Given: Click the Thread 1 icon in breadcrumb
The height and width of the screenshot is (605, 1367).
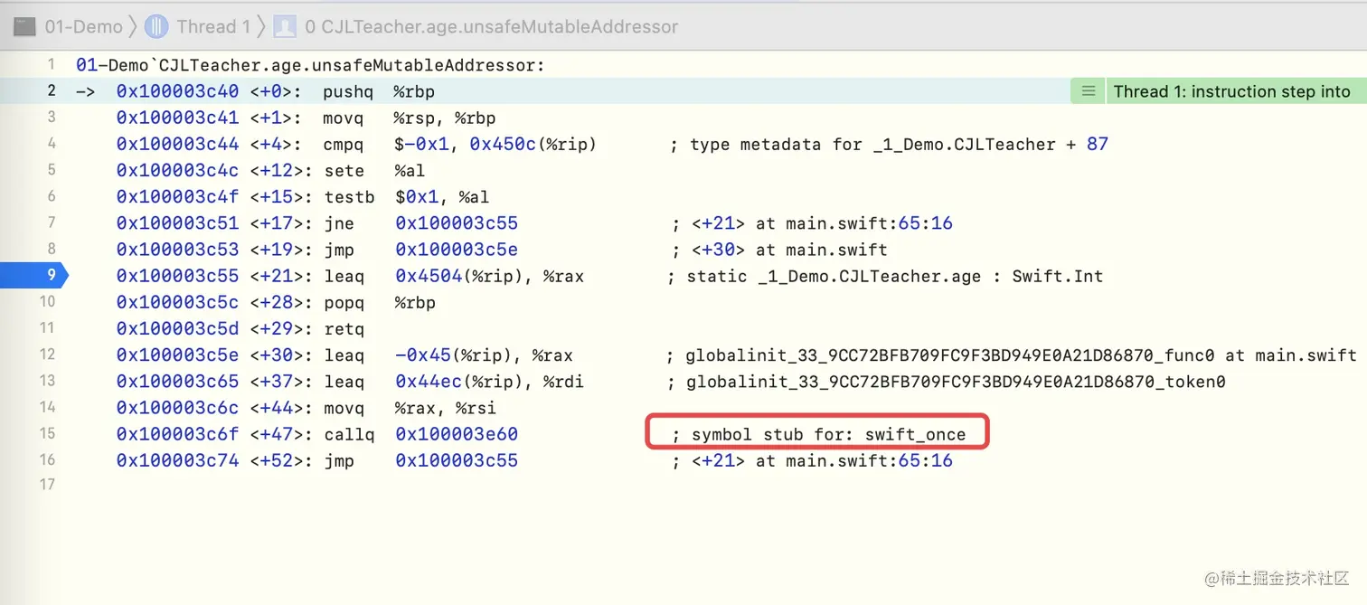Looking at the screenshot, I should pyautogui.click(x=156, y=26).
